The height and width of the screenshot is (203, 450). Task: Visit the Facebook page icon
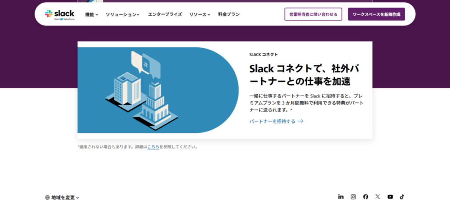pos(365,197)
